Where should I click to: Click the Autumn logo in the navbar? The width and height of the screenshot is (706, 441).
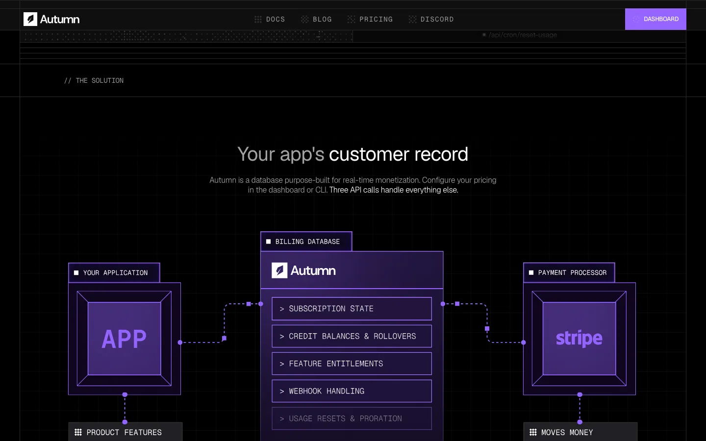(51, 19)
